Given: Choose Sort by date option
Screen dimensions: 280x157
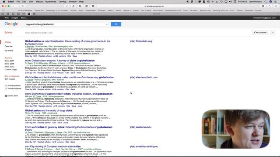Looking at the screenshot, I should click(10, 79).
